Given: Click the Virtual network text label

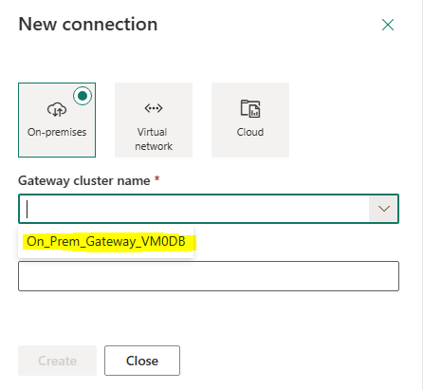Looking at the screenshot, I should coord(154,139).
